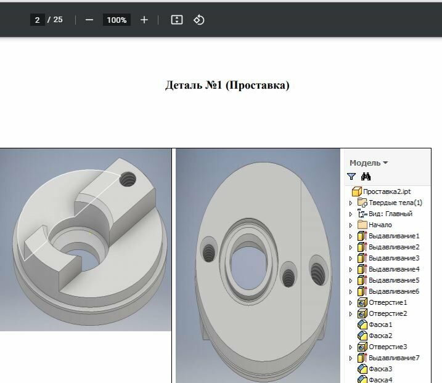The height and width of the screenshot is (383, 442).
Task: Click the left 3D model image of the spacer
Action: coord(86,240)
